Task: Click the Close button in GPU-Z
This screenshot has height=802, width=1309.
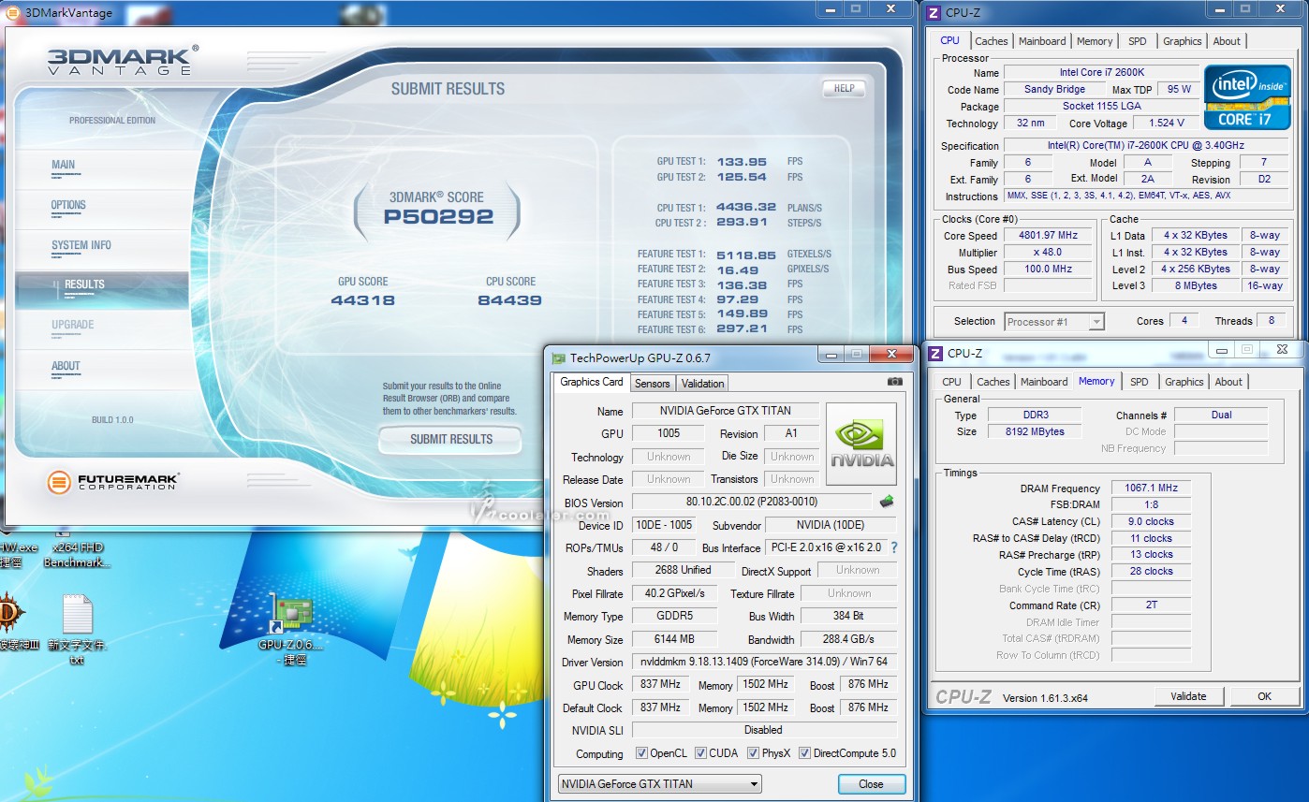Action: pos(871,784)
